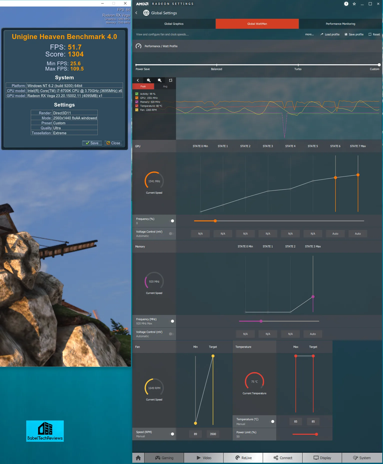The image size is (383, 464).
Task: Open the Gaming section
Action: coord(164,458)
